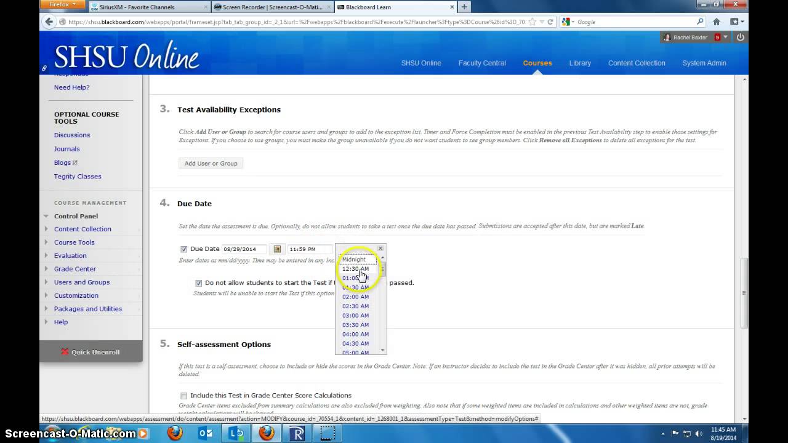The height and width of the screenshot is (443, 788).
Task: Reload the page using the refresh icon
Action: point(550,22)
